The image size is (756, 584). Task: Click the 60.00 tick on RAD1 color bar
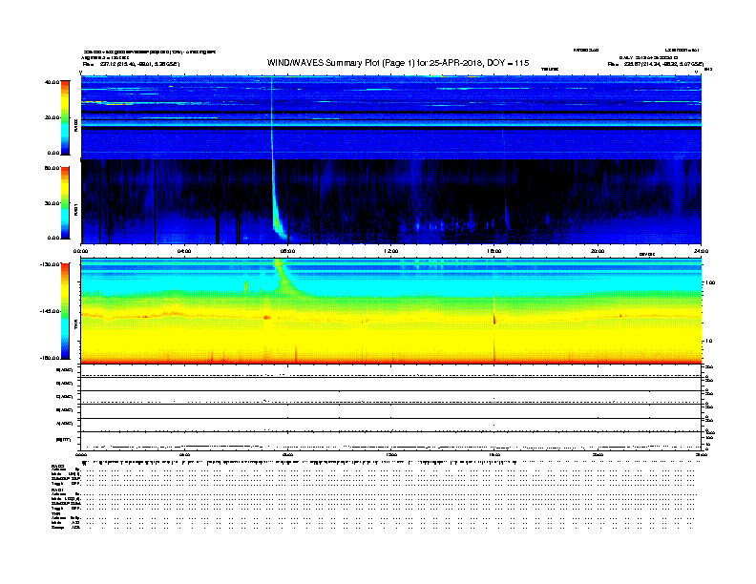coord(52,168)
